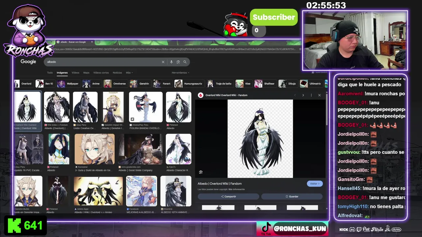Filter results by Genshin chip
422x237 pixels.
pos(140,84)
